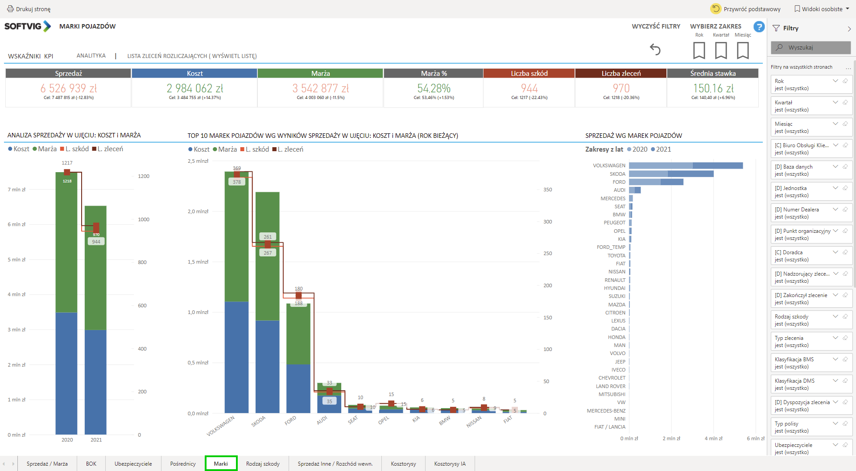Viewport: 856px width, 471px height.
Task: Click the Wyszukaj filter search field
Action: point(811,47)
